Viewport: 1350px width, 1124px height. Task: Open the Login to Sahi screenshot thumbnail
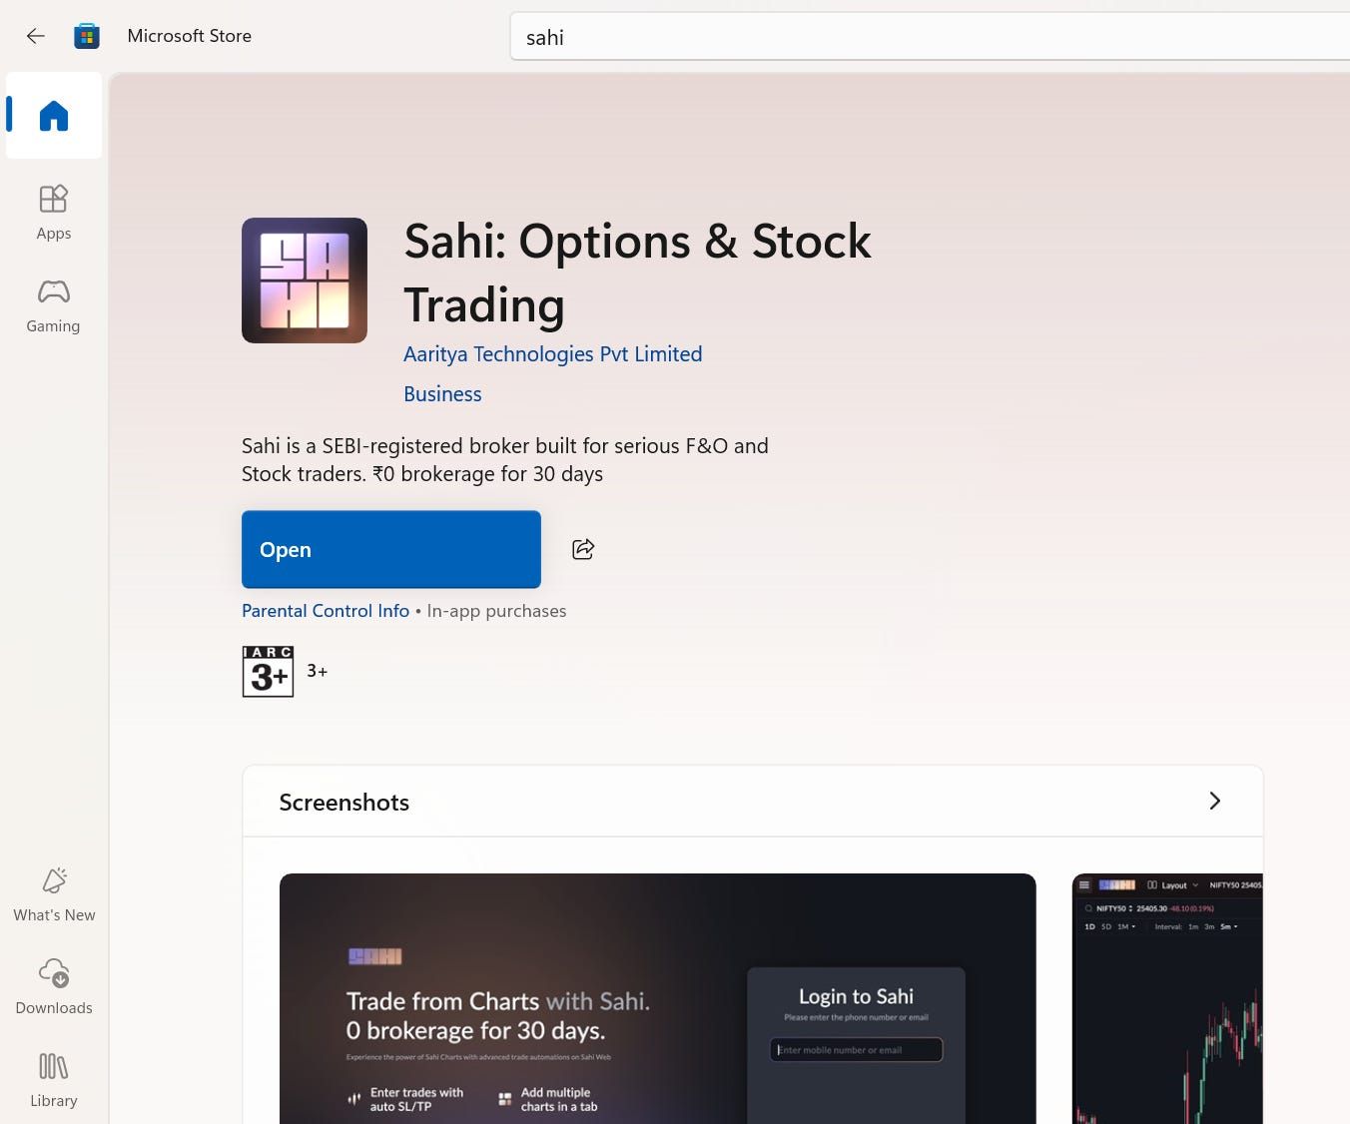pyautogui.click(x=657, y=998)
